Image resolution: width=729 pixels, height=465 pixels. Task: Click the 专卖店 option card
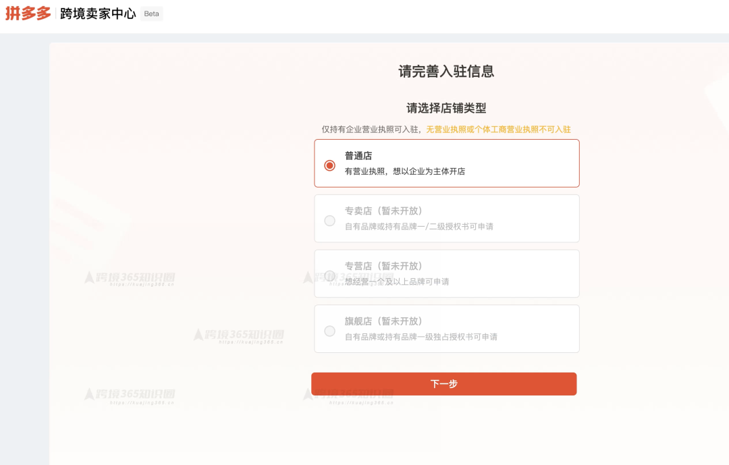point(446,218)
